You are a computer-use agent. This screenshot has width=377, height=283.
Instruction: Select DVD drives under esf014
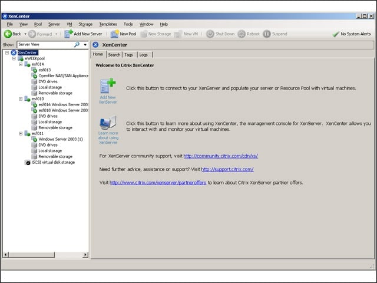[x=48, y=81]
